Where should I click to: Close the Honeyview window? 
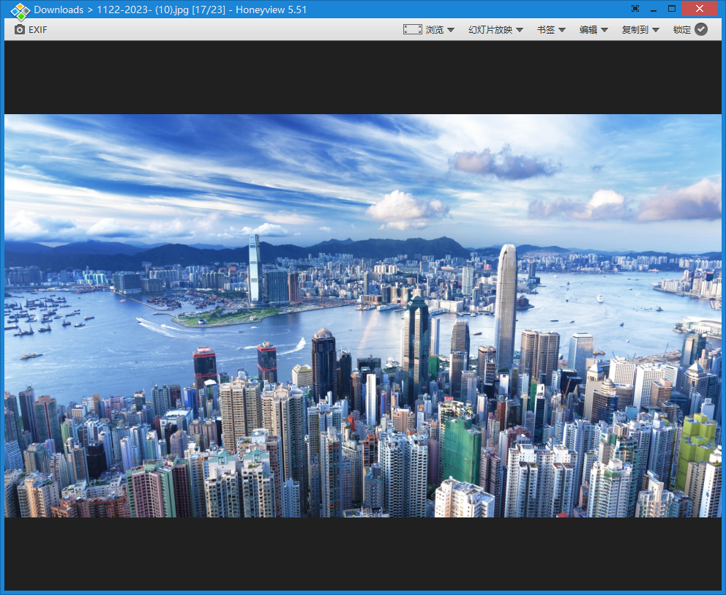700,8
